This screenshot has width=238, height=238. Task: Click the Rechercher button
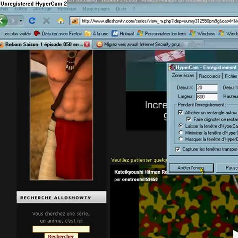point(61,236)
